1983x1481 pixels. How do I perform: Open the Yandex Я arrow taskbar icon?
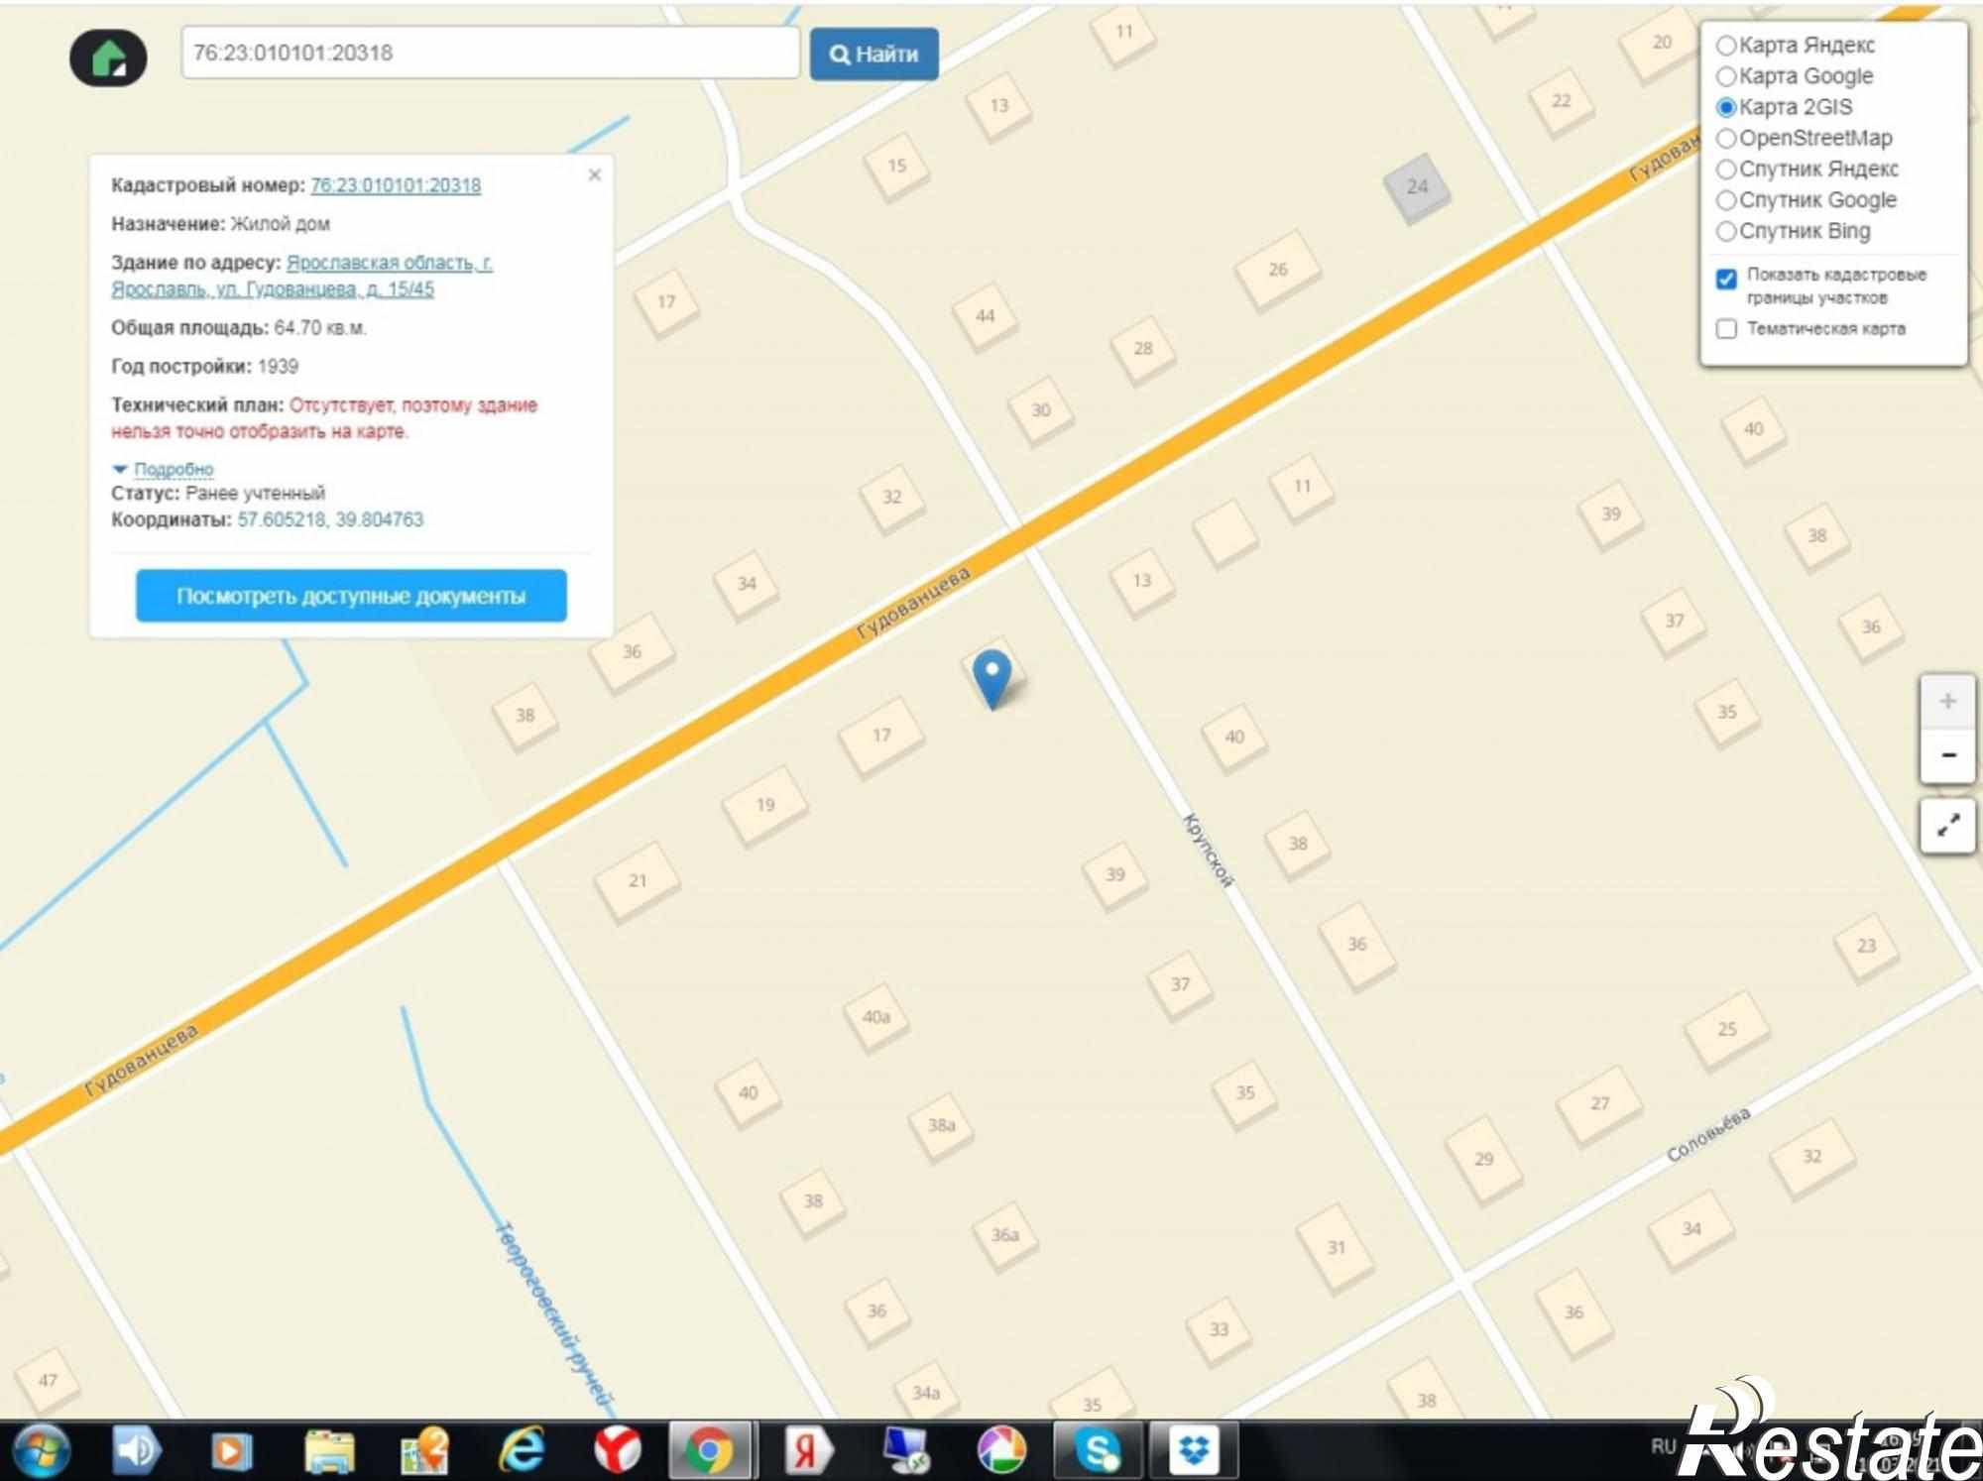(x=808, y=1452)
